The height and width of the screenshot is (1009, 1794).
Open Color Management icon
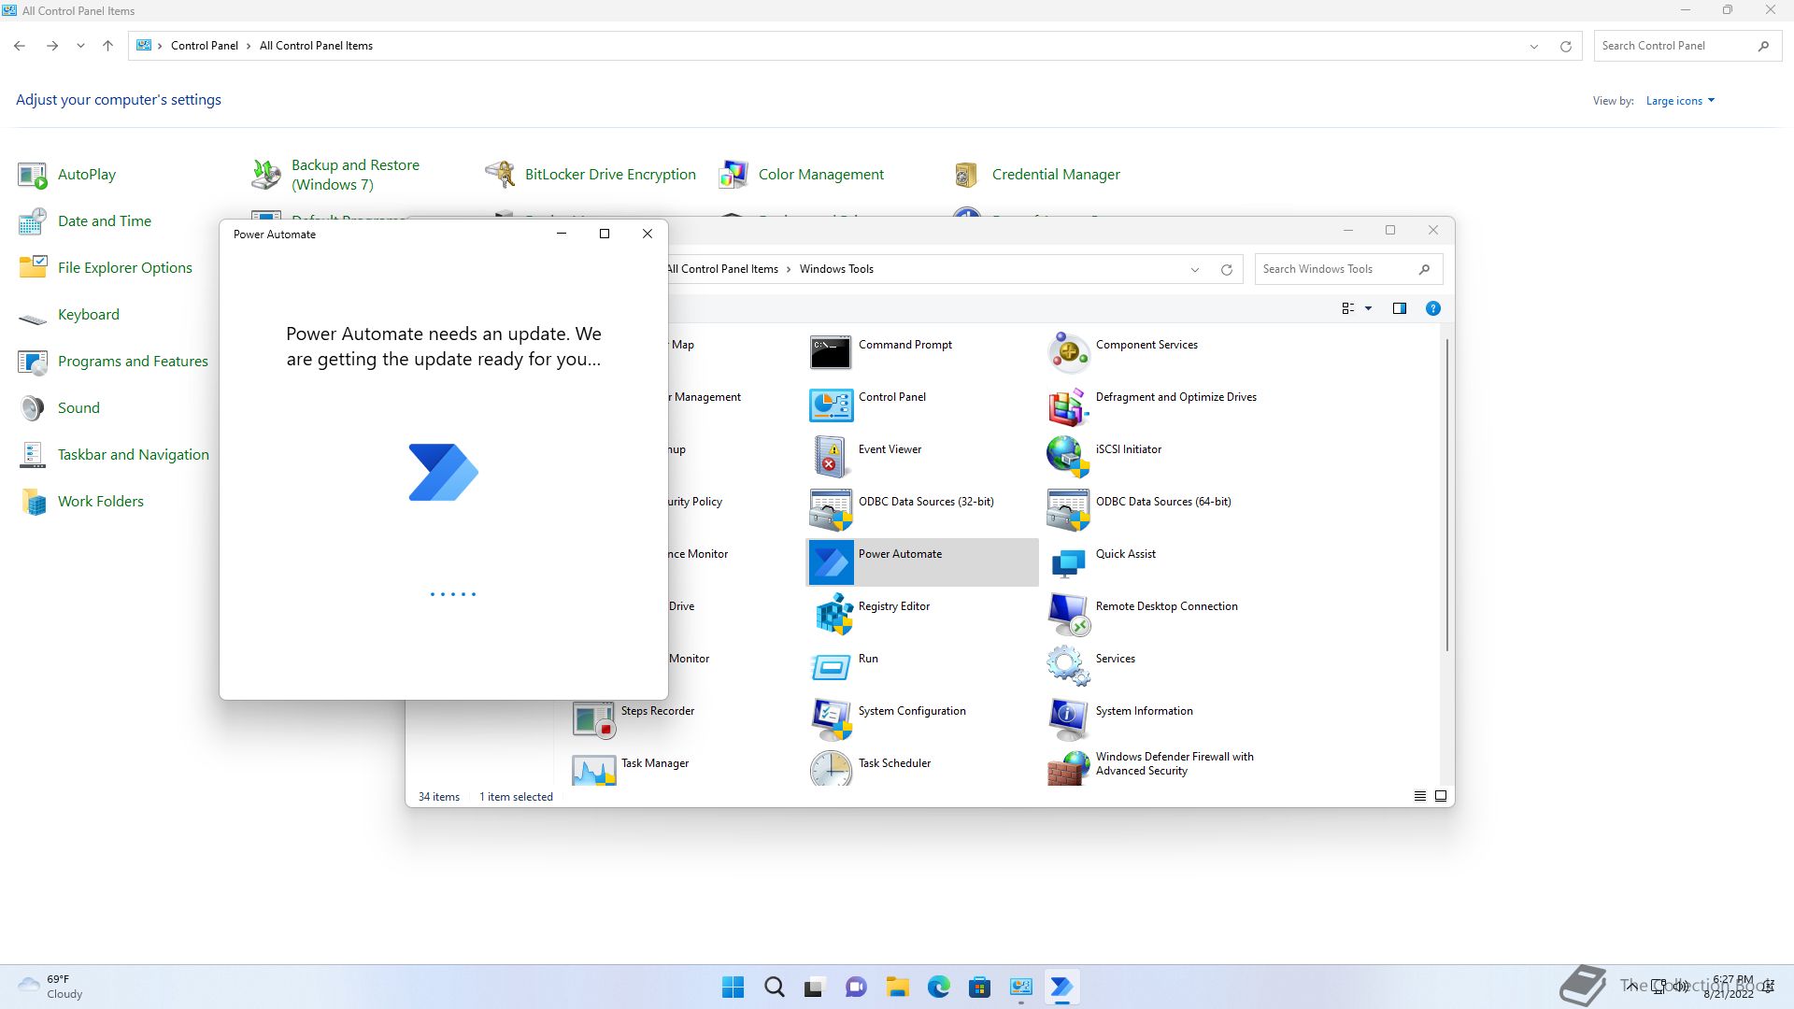coord(733,175)
